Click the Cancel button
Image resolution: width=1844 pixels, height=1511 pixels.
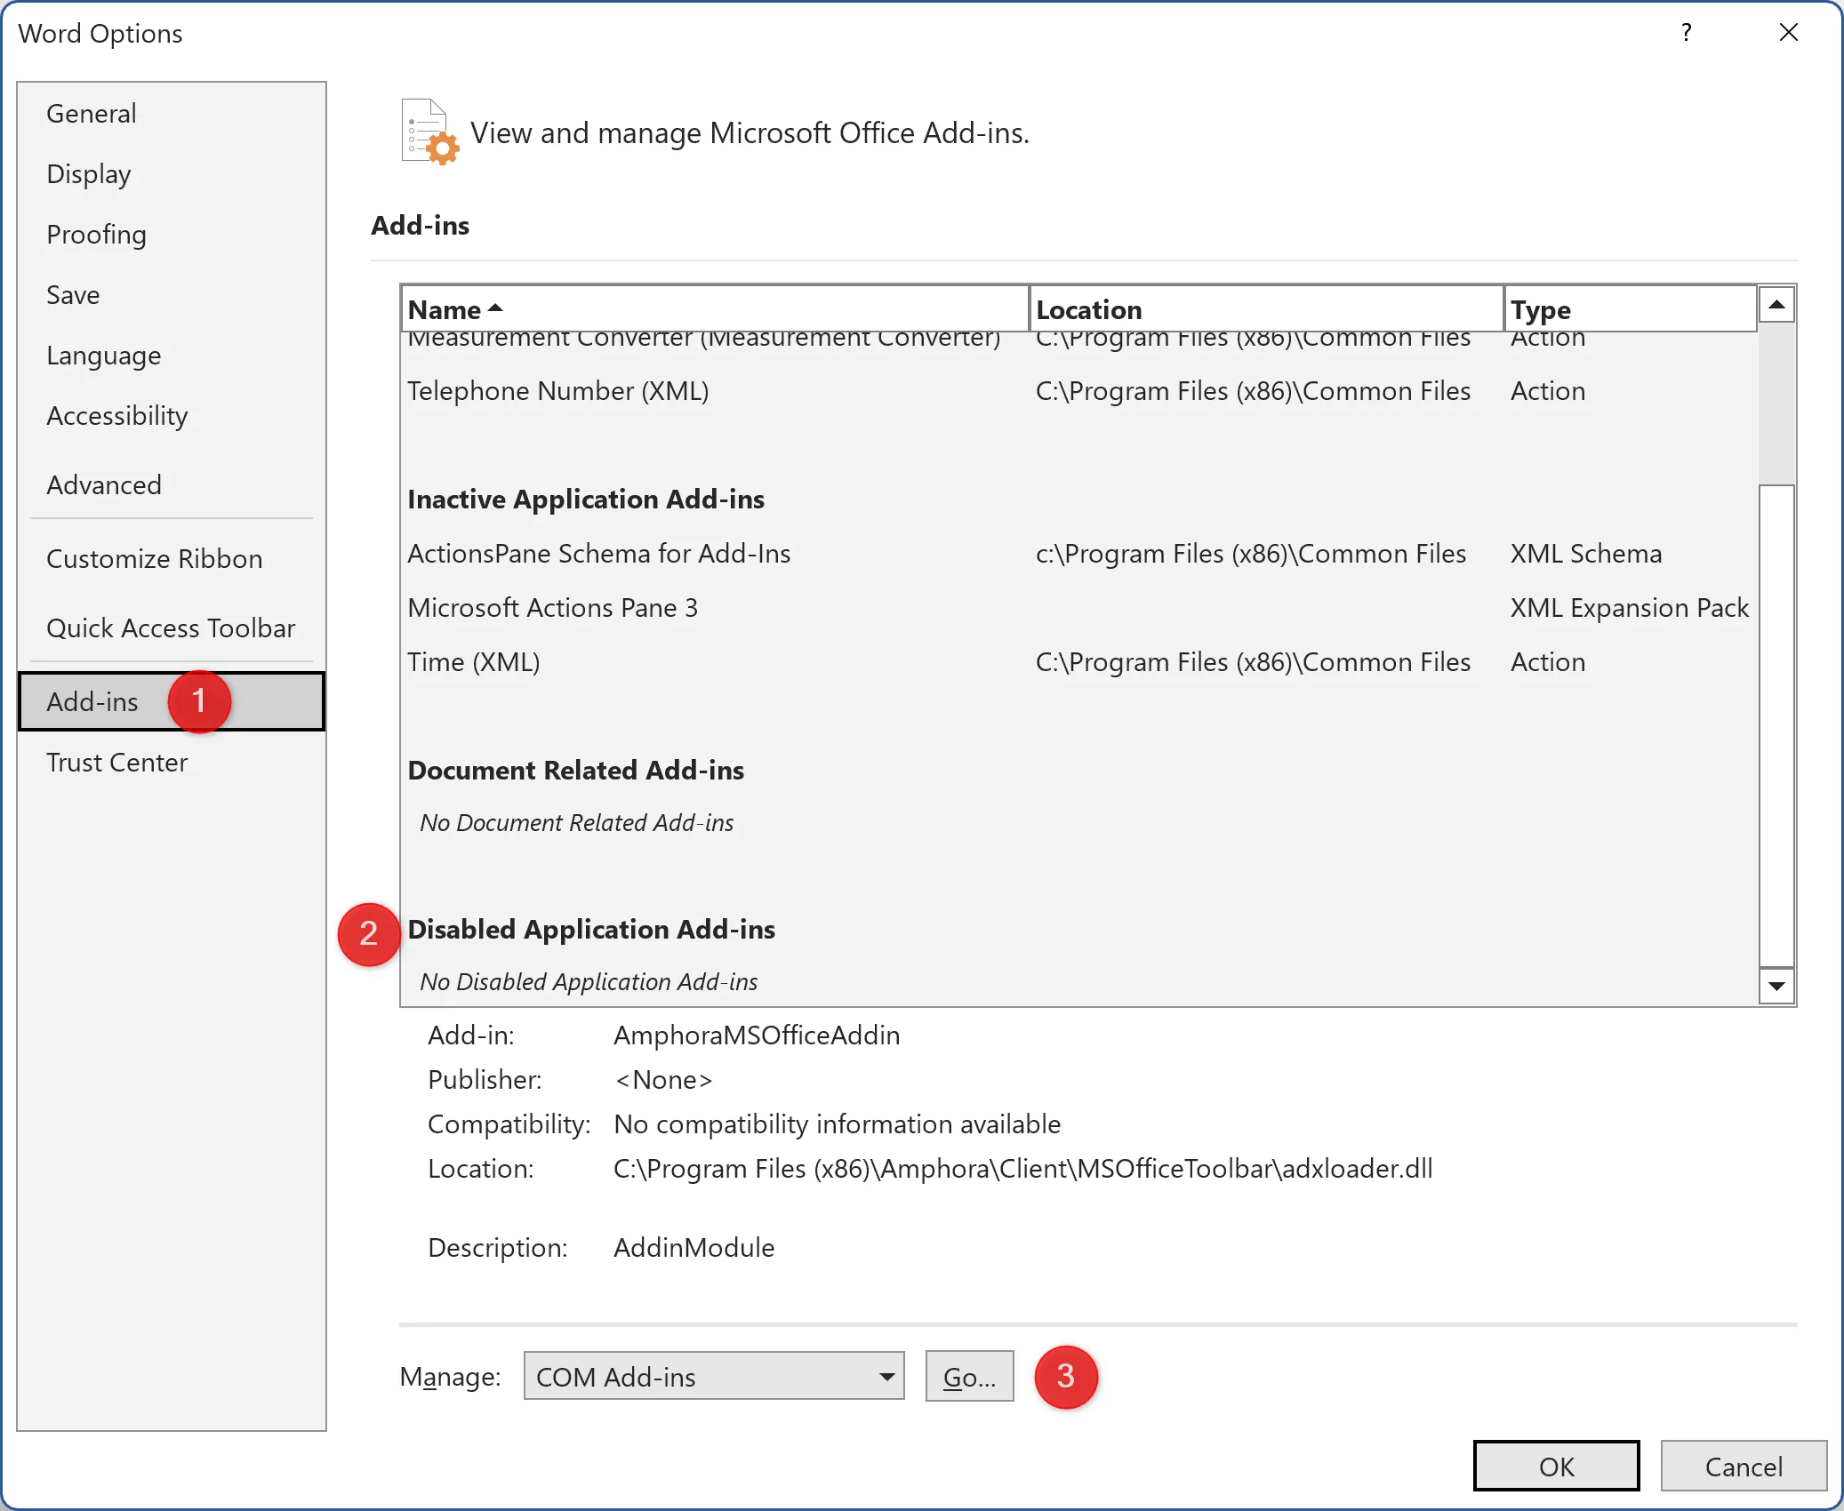(x=1743, y=1466)
